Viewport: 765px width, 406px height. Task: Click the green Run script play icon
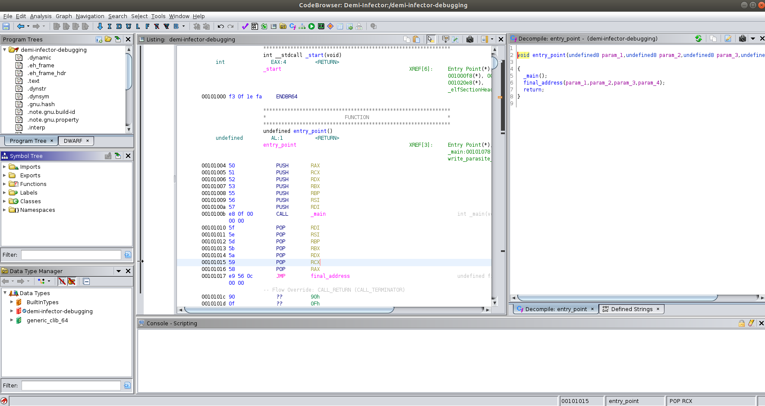point(312,27)
